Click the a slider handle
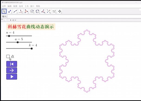The height and width of the screenshot is (101, 141). point(18,42)
